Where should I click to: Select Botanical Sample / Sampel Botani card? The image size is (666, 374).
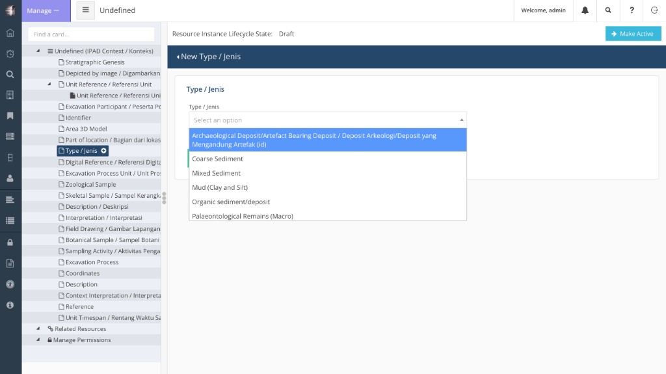109,240
